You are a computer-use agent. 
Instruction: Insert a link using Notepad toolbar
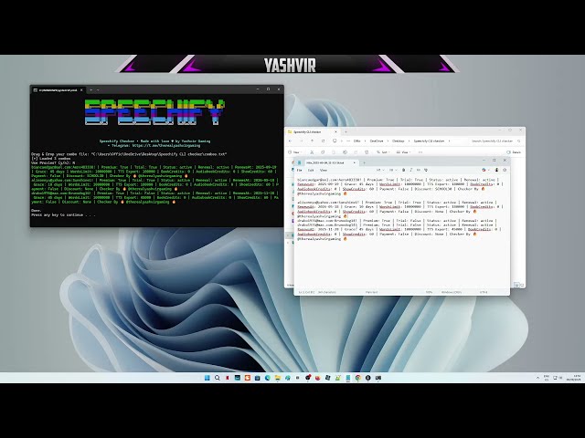(419, 171)
